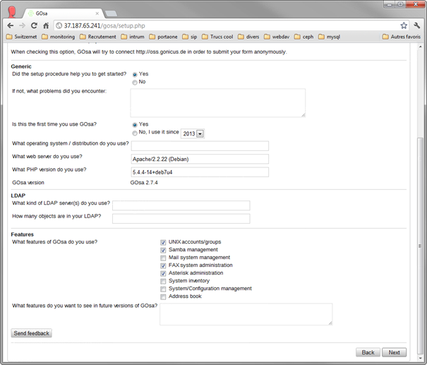The image size is (427, 365).
Task: Select 'No, I use it since' option
Action: click(x=135, y=133)
